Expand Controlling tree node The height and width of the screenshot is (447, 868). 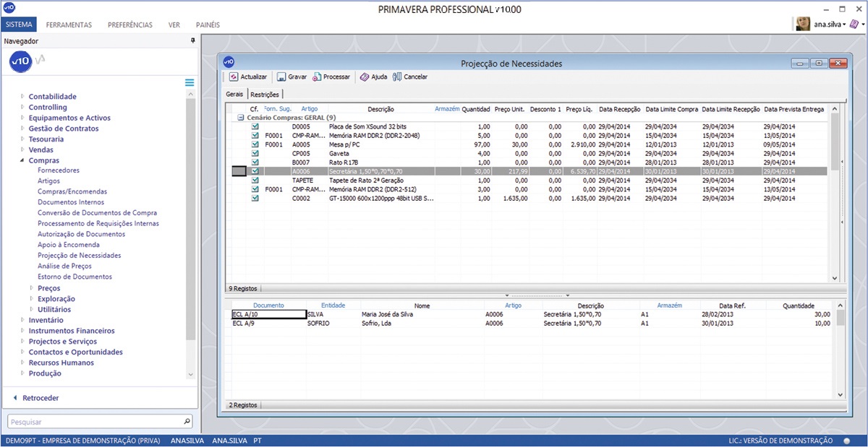22,107
